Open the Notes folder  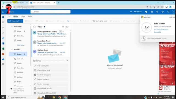click(x=18, y=82)
